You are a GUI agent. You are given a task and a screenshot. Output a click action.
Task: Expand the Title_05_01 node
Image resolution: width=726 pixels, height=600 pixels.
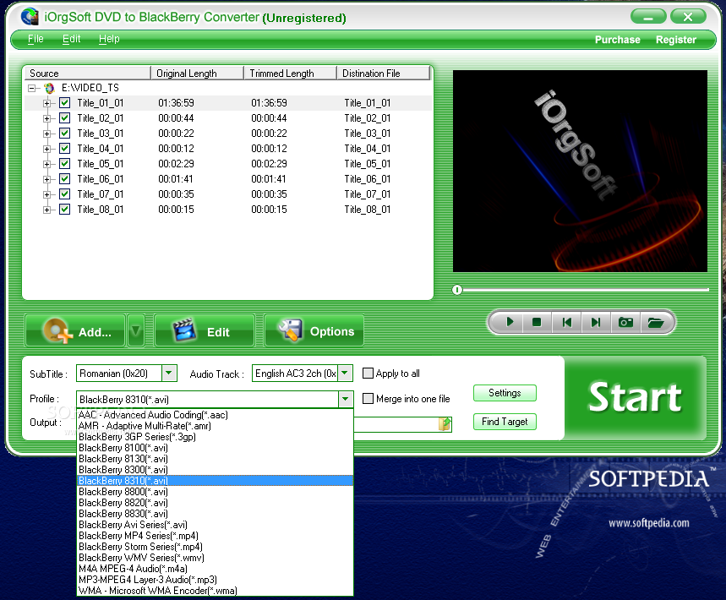pos(46,164)
